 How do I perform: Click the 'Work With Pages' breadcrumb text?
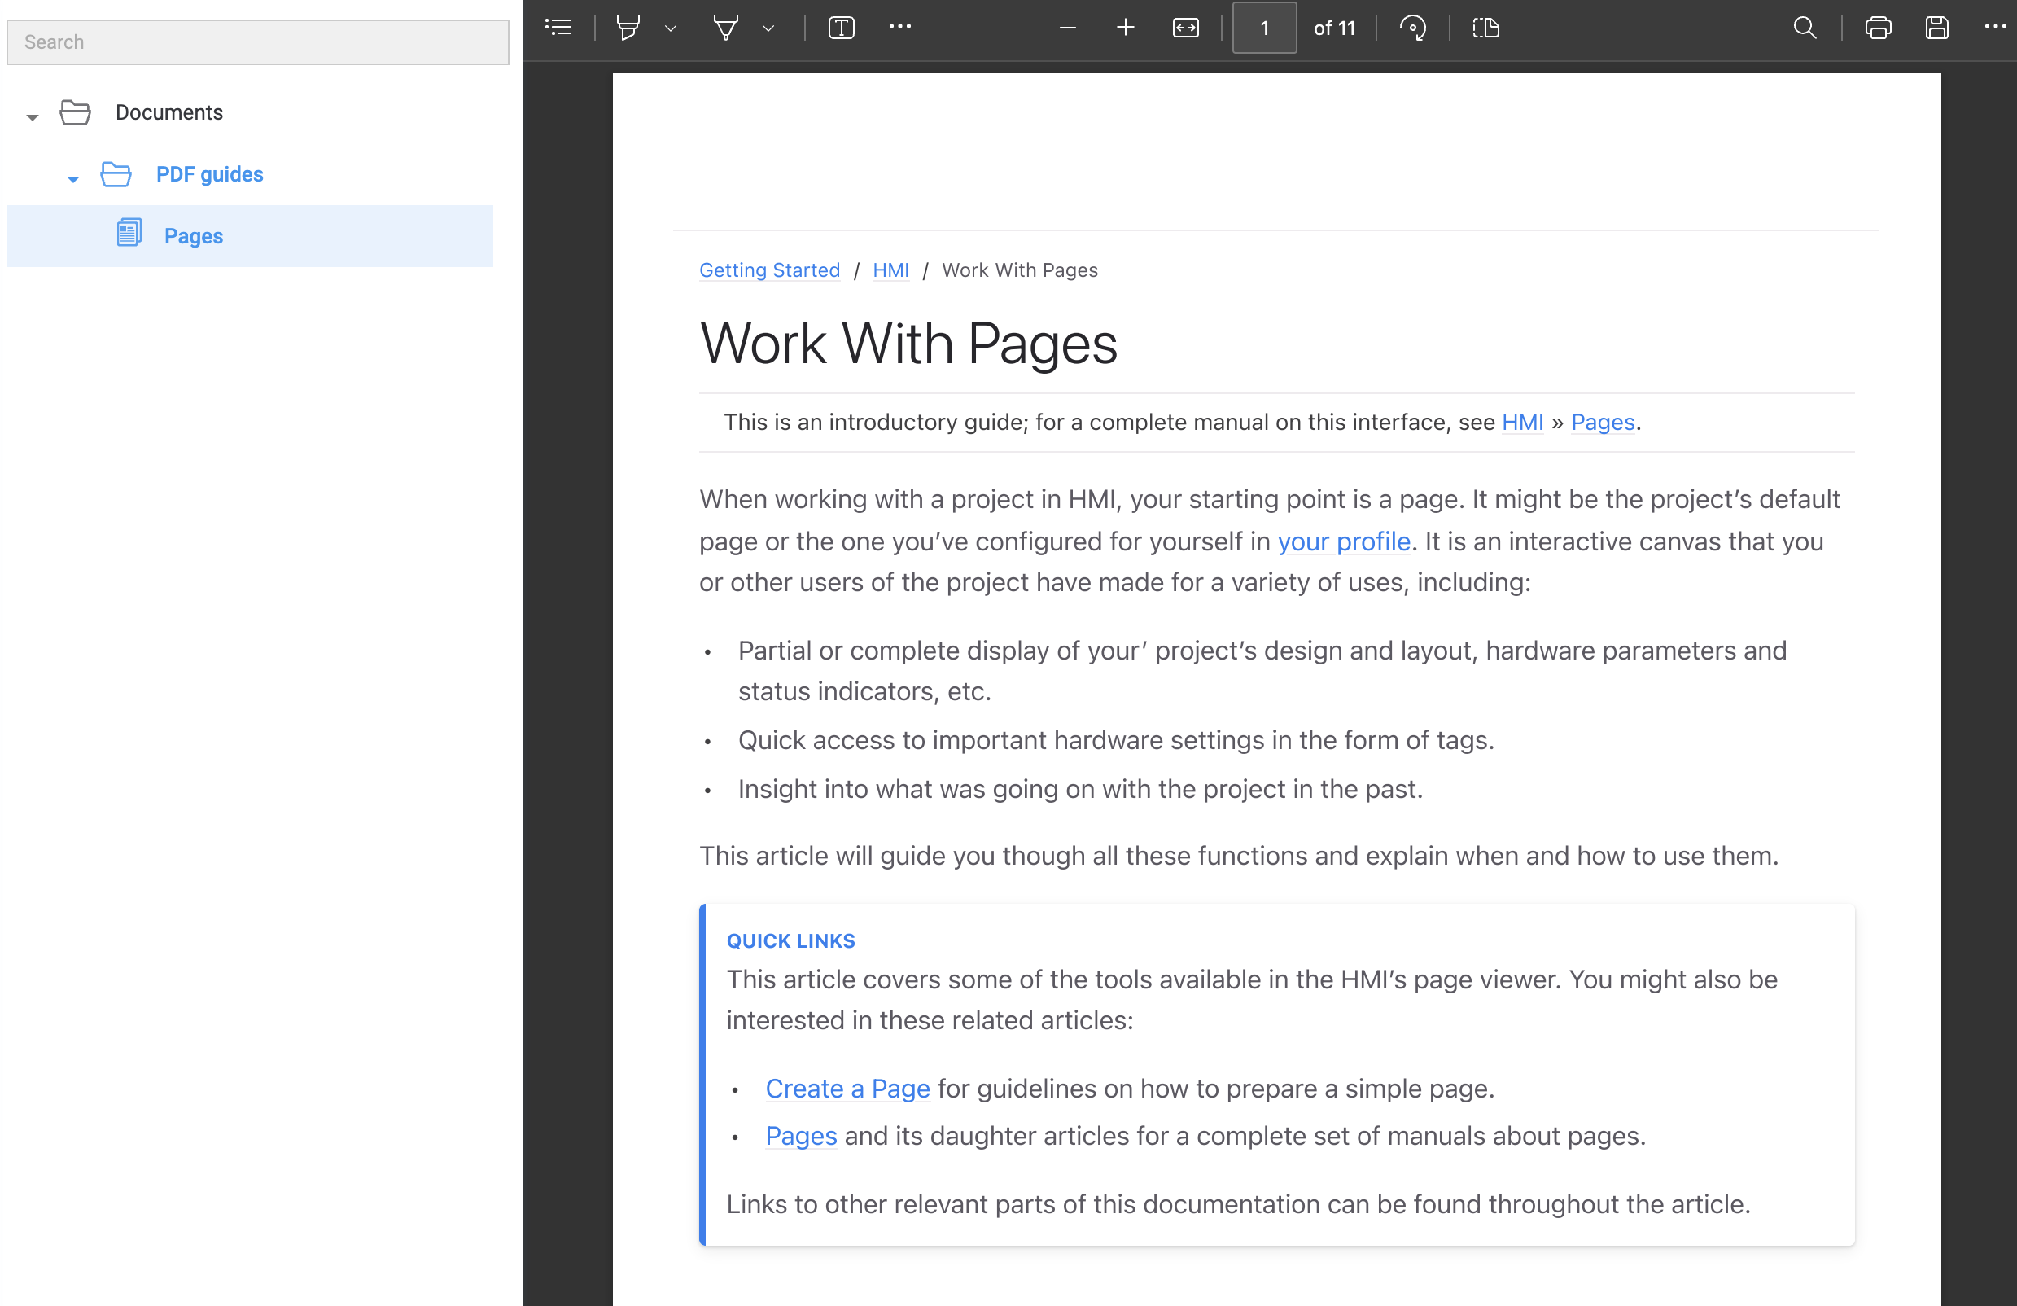tap(1020, 270)
